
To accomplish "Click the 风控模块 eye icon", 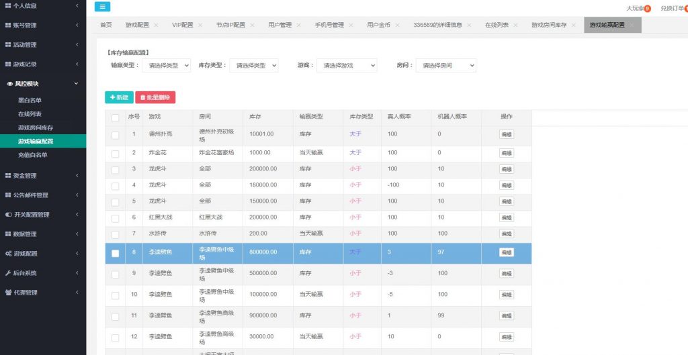I will [9, 84].
